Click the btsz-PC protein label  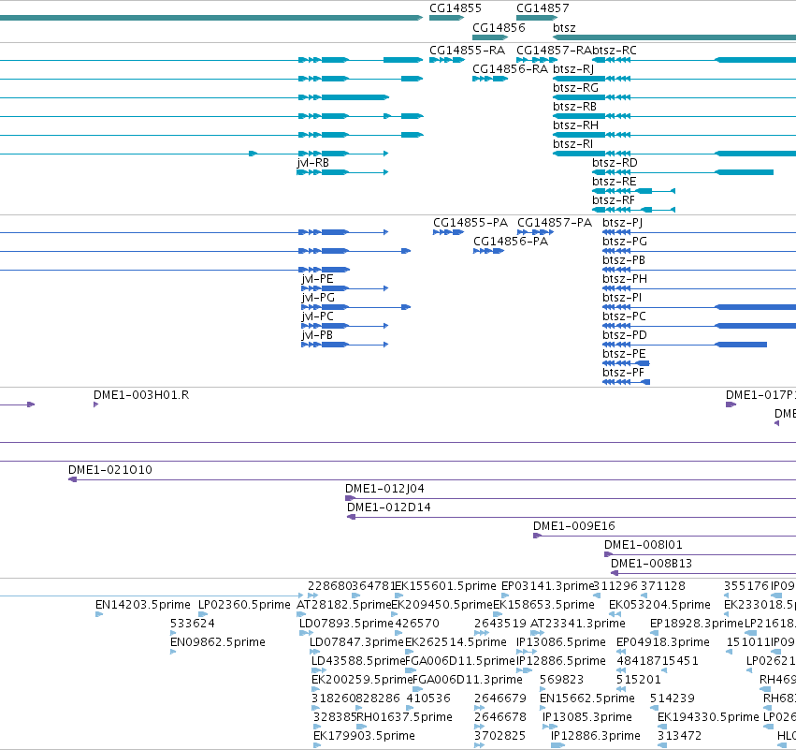click(x=624, y=316)
